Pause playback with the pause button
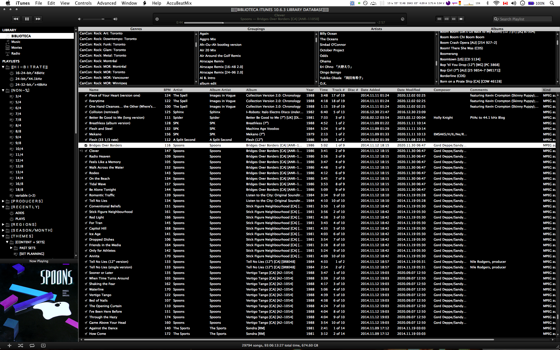Viewport: 560px width, 350px height. pos(27,19)
